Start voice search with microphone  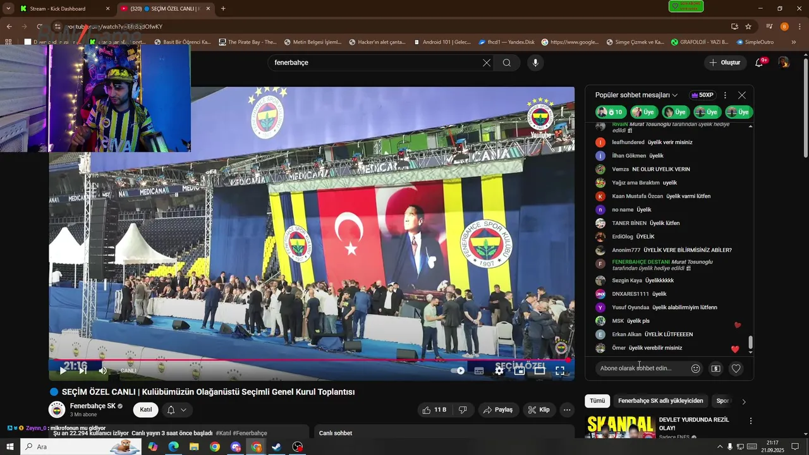click(535, 63)
